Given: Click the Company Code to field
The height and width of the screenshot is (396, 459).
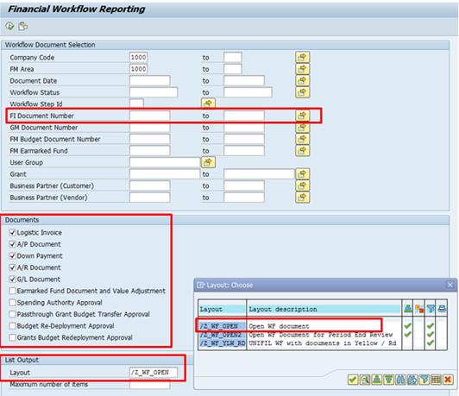Looking at the screenshot, I should (233, 57).
